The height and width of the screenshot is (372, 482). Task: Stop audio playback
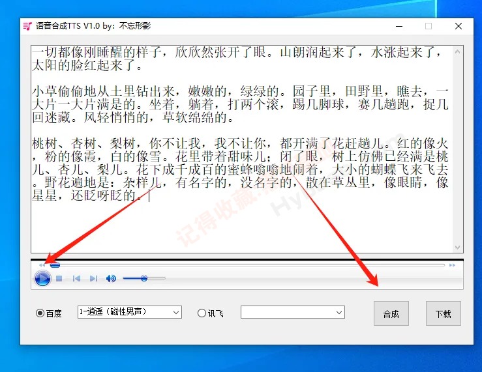(59, 279)
